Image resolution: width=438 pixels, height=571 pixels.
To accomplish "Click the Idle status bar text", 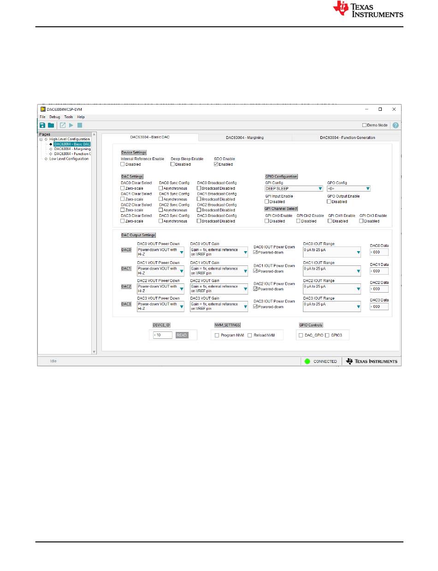I will pyautogui.click(x=53, y=361).
